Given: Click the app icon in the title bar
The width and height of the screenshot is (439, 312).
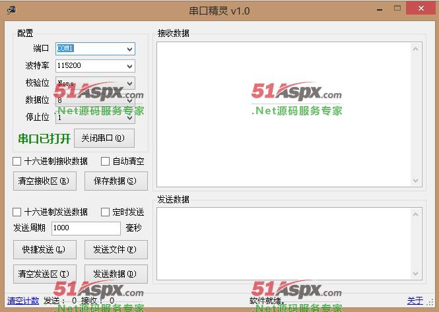Looking at the screenshot, I should (x=11, y=10).
